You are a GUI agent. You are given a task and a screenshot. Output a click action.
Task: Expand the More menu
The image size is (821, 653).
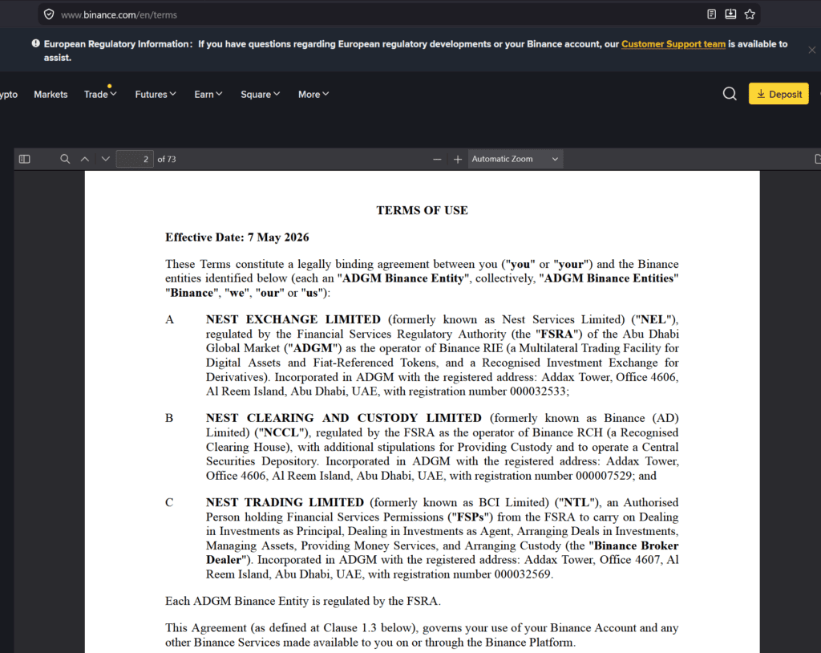click(313, 95)
